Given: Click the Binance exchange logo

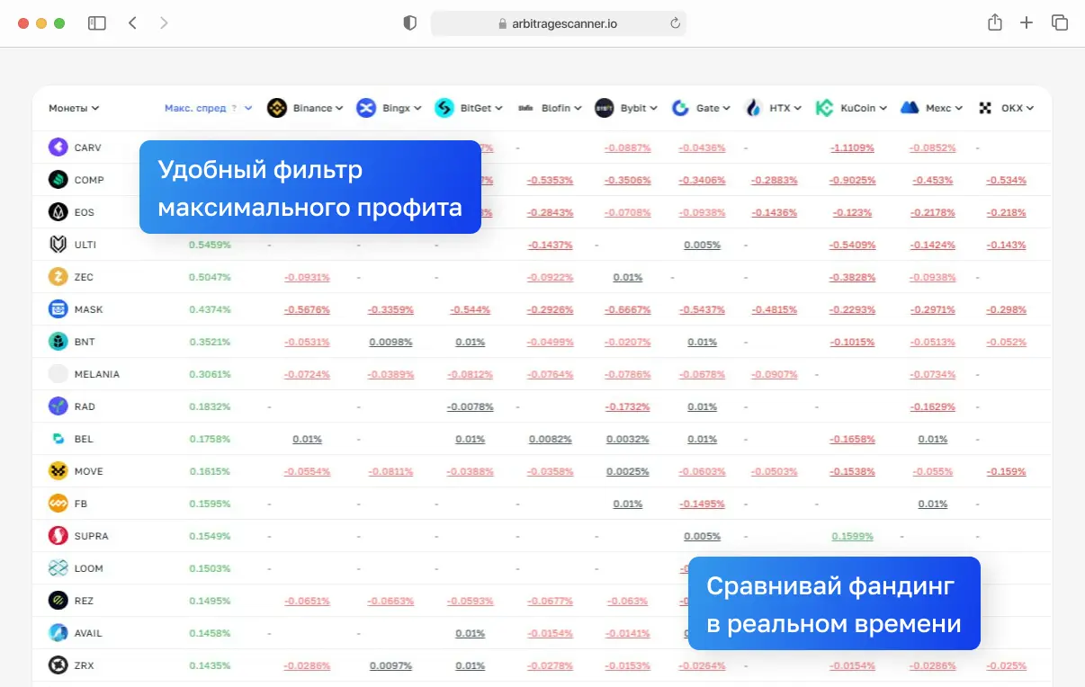Looking at the screenshot, I should (276, 108).
